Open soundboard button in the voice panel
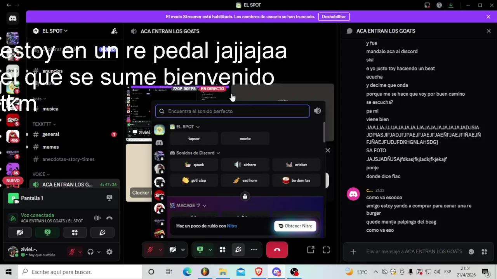497x279 pixels. 103,232
